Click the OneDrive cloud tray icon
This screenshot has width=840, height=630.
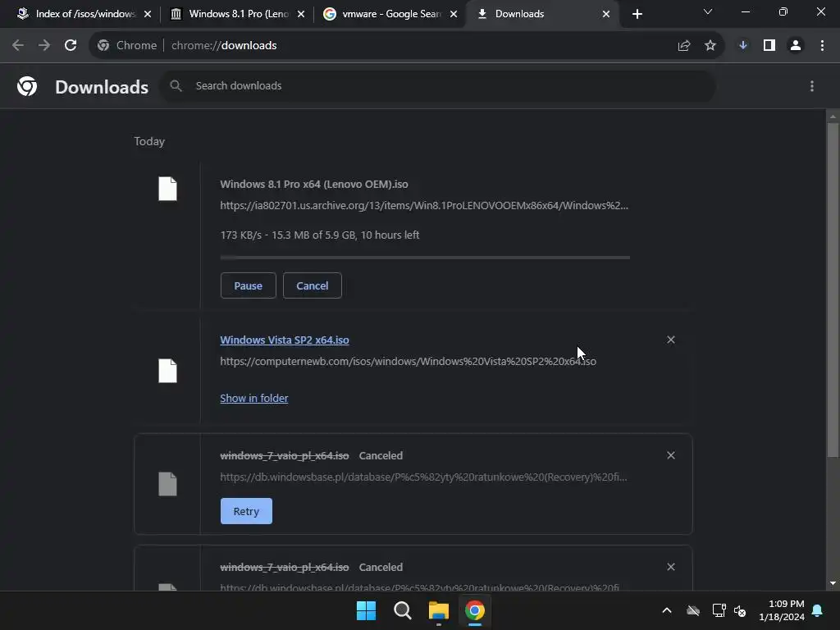tap(693, 610)
